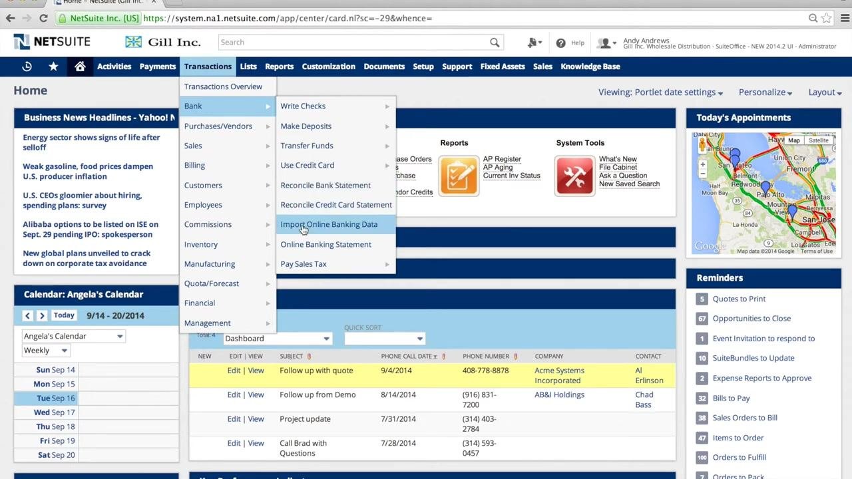Image resolution: width=852 pixels, height=479 pixels.
Task: Click Write Checks menu entry
Action: pyautogui.click(x=336, y=106)
